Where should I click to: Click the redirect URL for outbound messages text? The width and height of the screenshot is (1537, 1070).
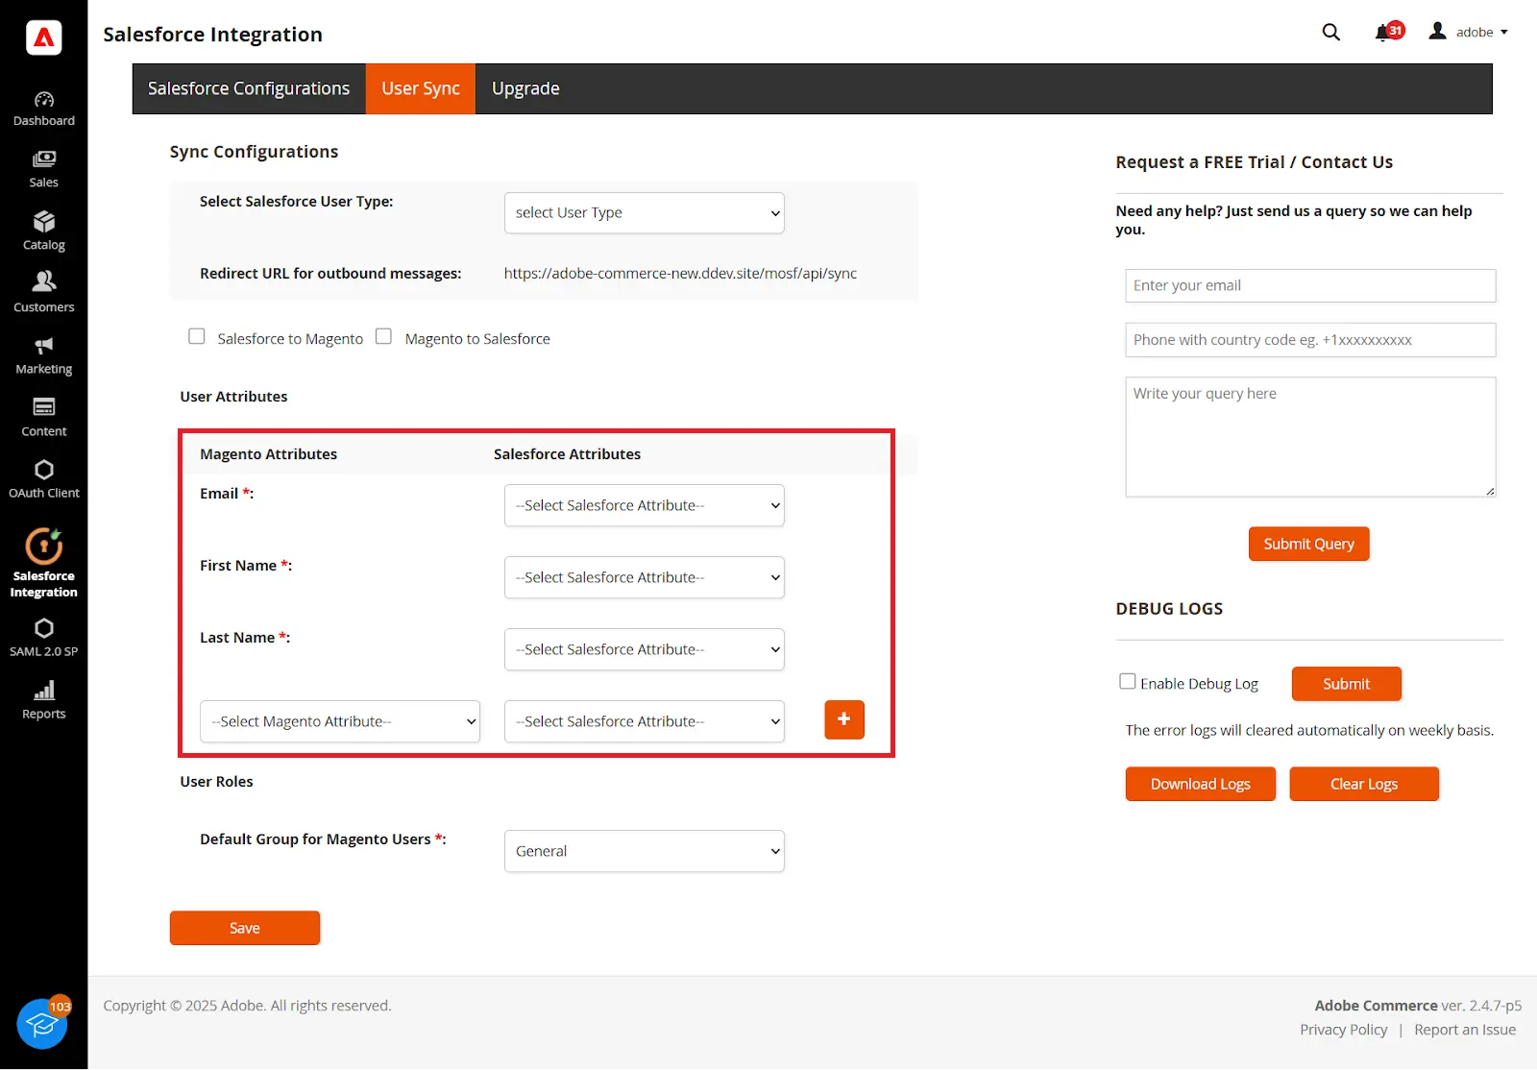[x=680, y=274]
